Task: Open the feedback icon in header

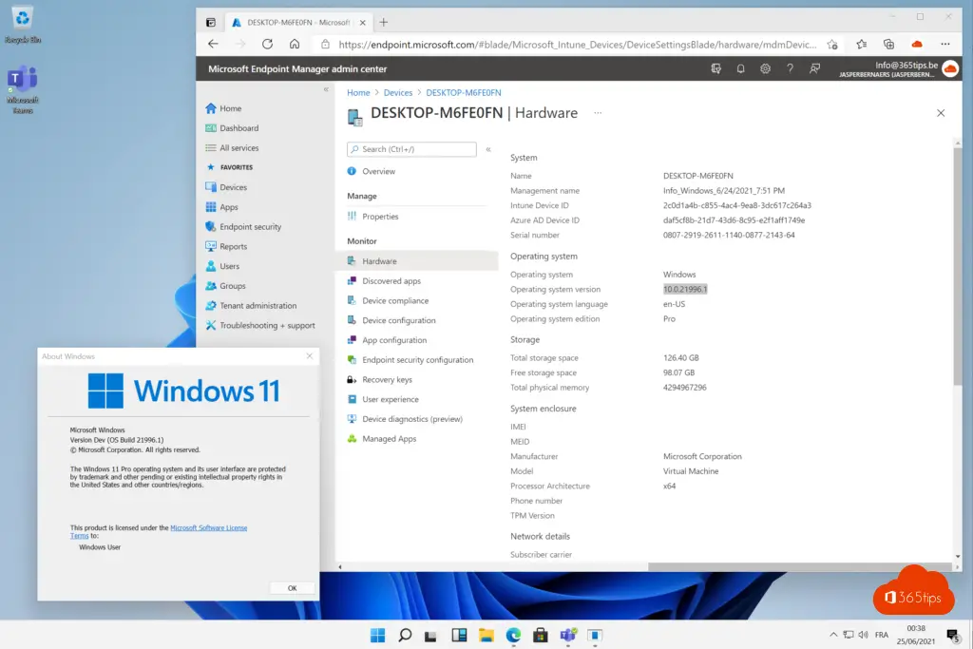Action: click(814, 68)
